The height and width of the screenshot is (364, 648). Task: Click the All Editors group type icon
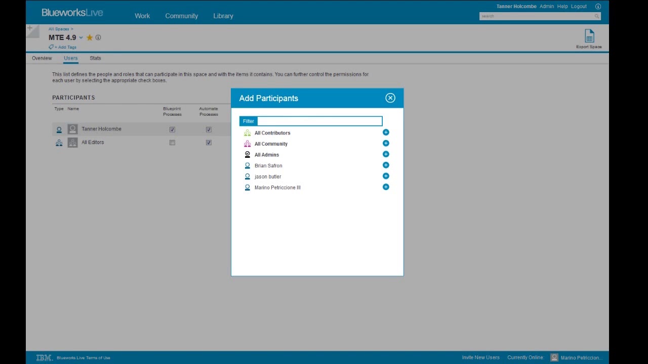(x=59, y=143)
